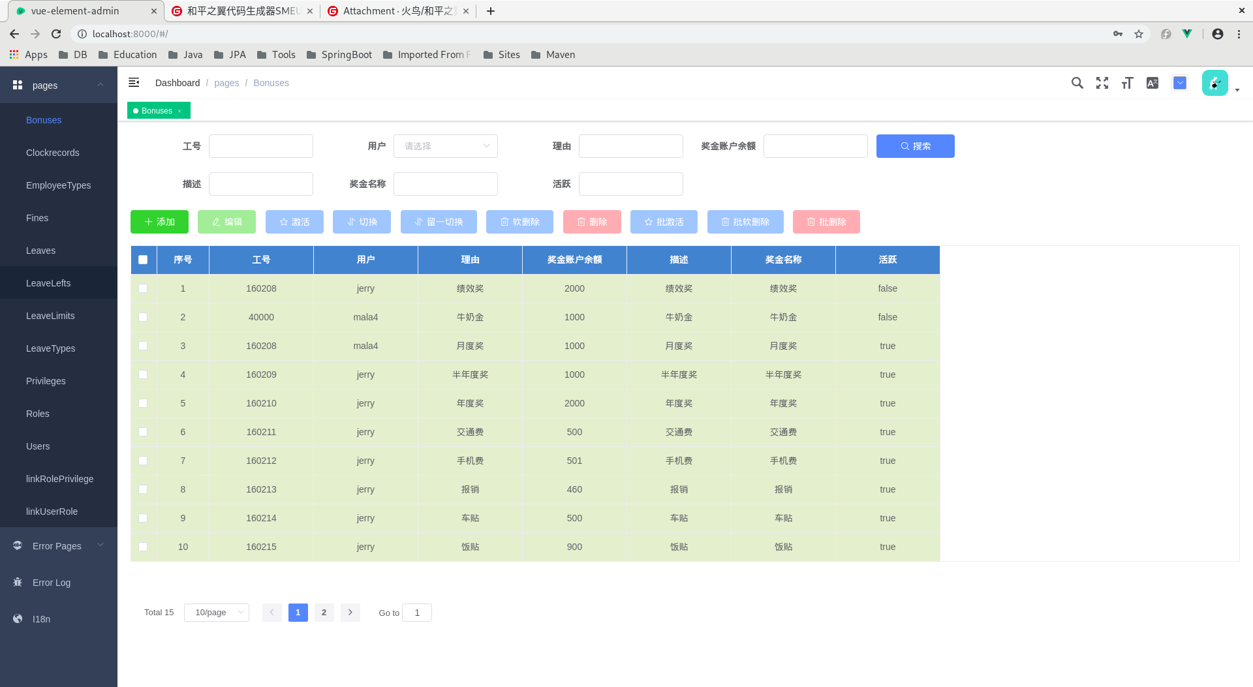Image resolution: width=1253 pixels, height=687 pixels.
Task: Open the font size selector icon
Action: point(1127,83)
